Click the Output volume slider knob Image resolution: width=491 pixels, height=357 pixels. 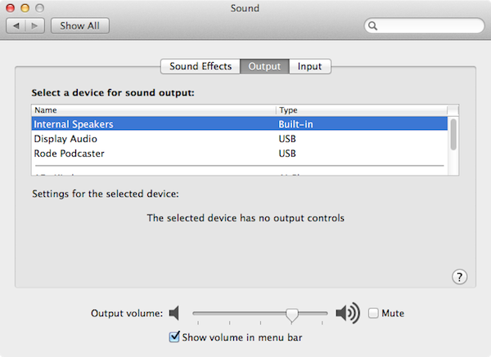pos(292,315)
